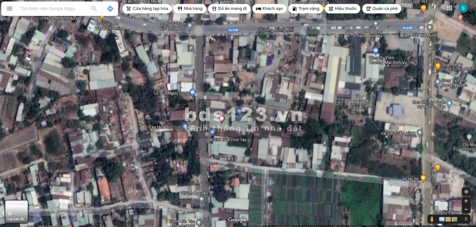Click the red selected location pin
Viewport: 476px width, 227px height.
click(222, 119)
